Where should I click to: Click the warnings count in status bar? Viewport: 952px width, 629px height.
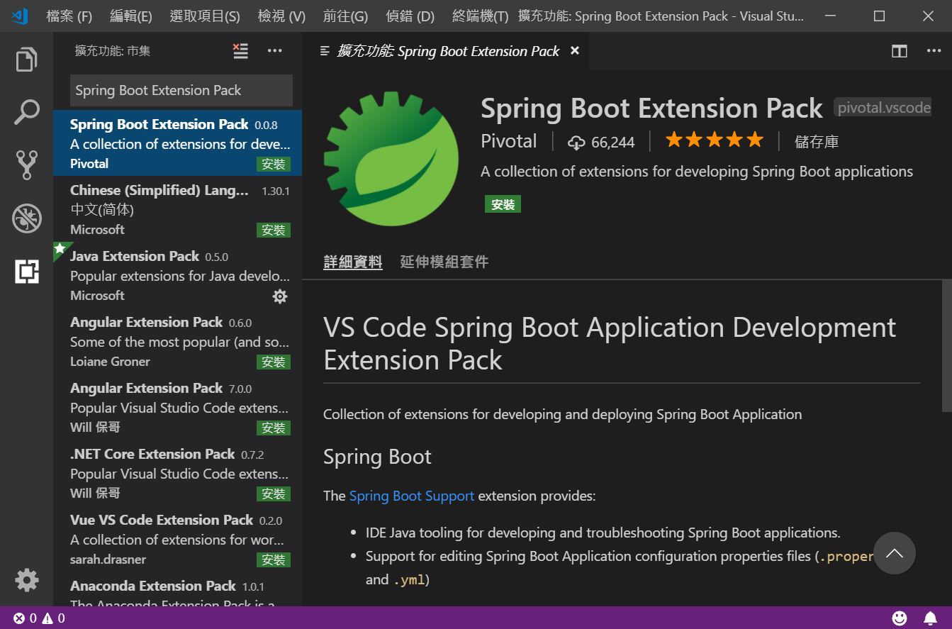pos(53,618)
